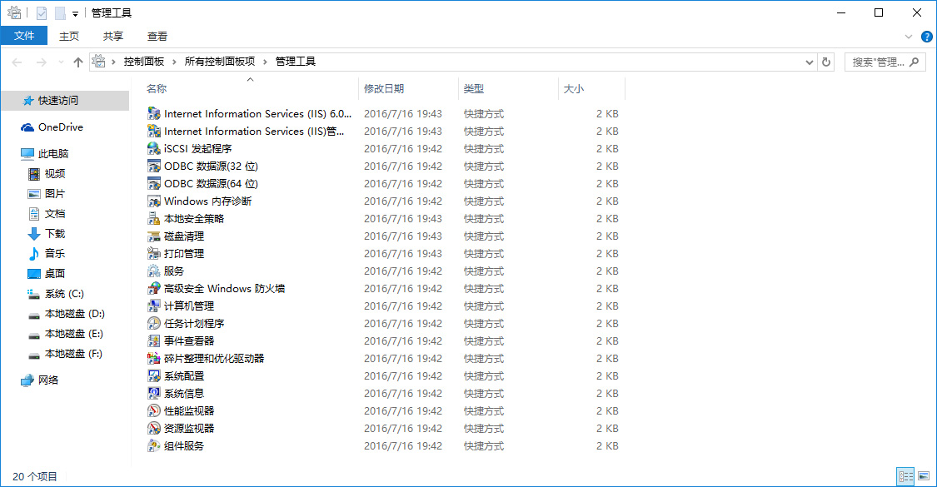937x487 pixels.
Task: Open the address bar history dropdown
Action: [x=809, y=61]
